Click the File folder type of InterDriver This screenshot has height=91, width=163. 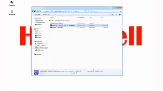click(x=91, y=23)
